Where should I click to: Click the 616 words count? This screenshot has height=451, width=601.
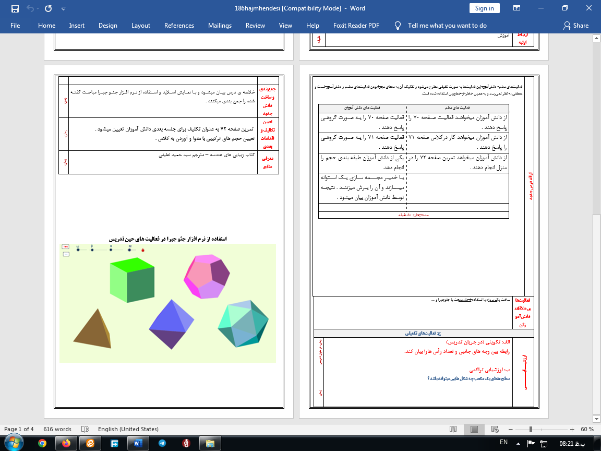tap(57, 429)
